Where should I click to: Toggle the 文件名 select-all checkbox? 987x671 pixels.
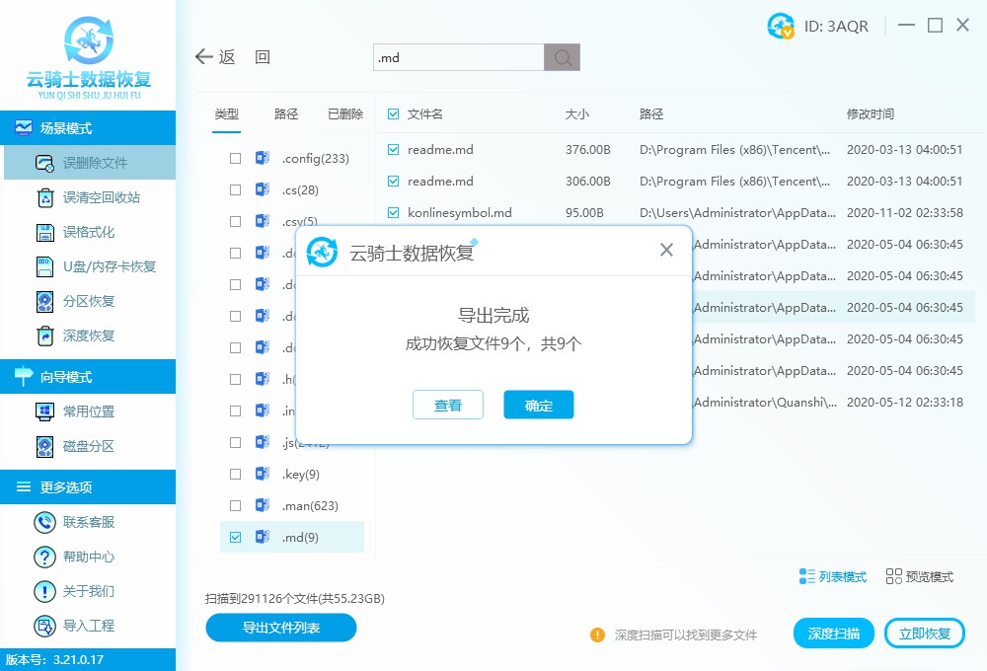click(x=394, y=113)
